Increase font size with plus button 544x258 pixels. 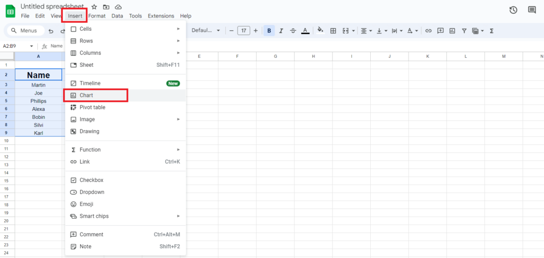[x=256, y=31]
